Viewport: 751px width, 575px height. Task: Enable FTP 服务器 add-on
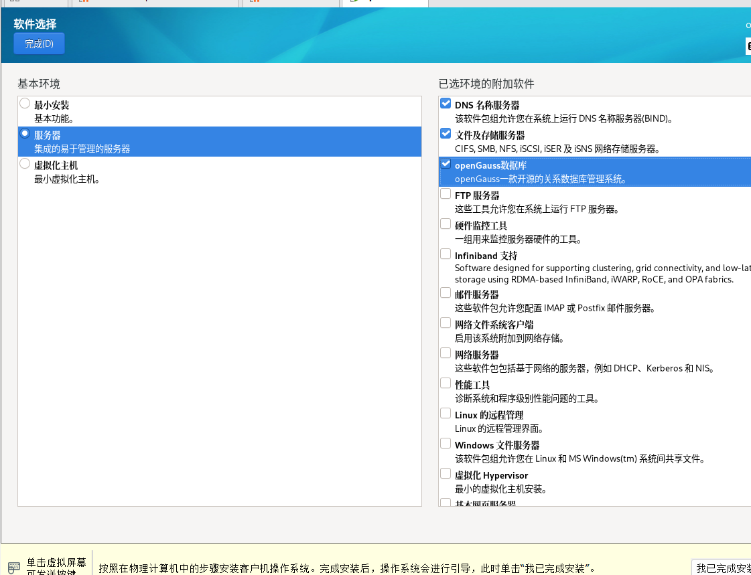click(446, 193)
